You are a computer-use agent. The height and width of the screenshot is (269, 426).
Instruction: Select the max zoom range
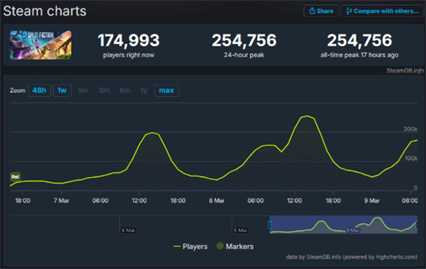tap(166, 90)
